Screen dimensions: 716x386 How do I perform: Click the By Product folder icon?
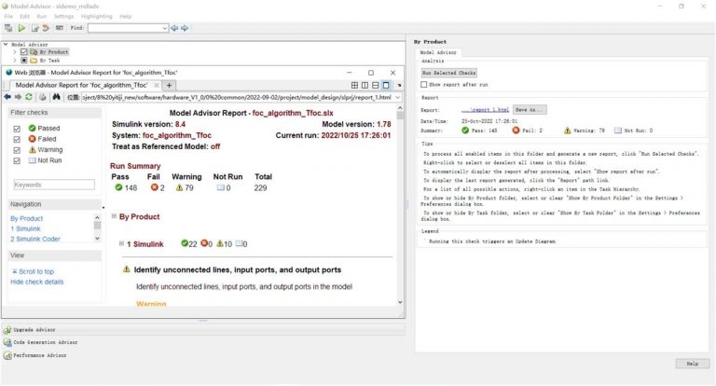pos(34,52)
